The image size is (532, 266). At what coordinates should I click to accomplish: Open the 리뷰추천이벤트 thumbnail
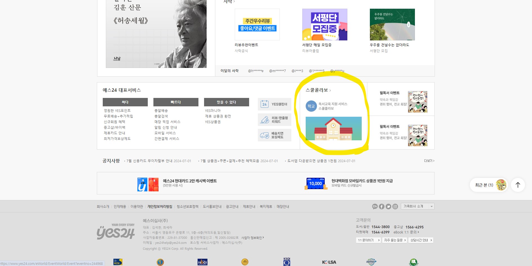(x=257, y=24)
